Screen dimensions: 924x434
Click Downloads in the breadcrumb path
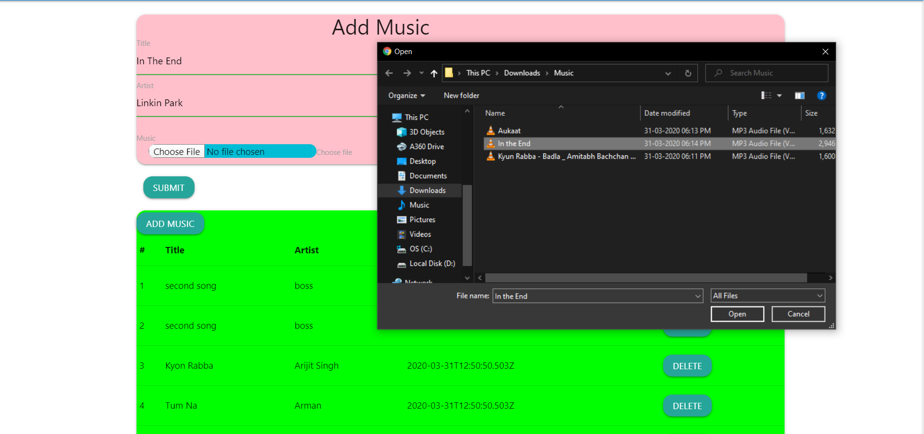pyautogui.click(x=522, y=73)
